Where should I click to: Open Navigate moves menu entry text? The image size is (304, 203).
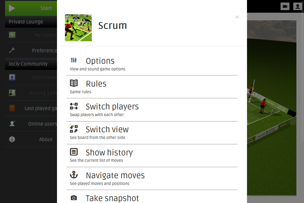coord(115,175)
